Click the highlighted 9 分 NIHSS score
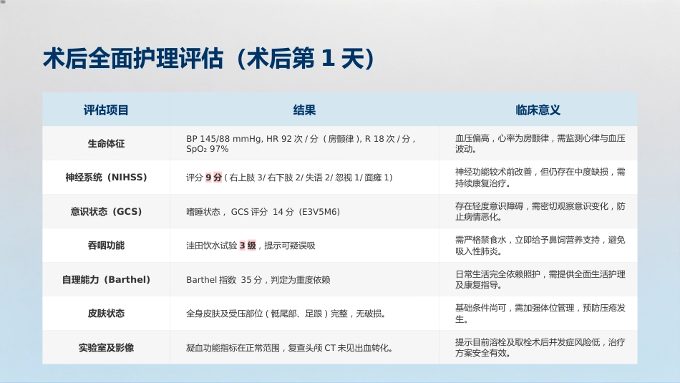Image resolution: width=680 pixels, height=383 pixels. (x=213, y=178)
